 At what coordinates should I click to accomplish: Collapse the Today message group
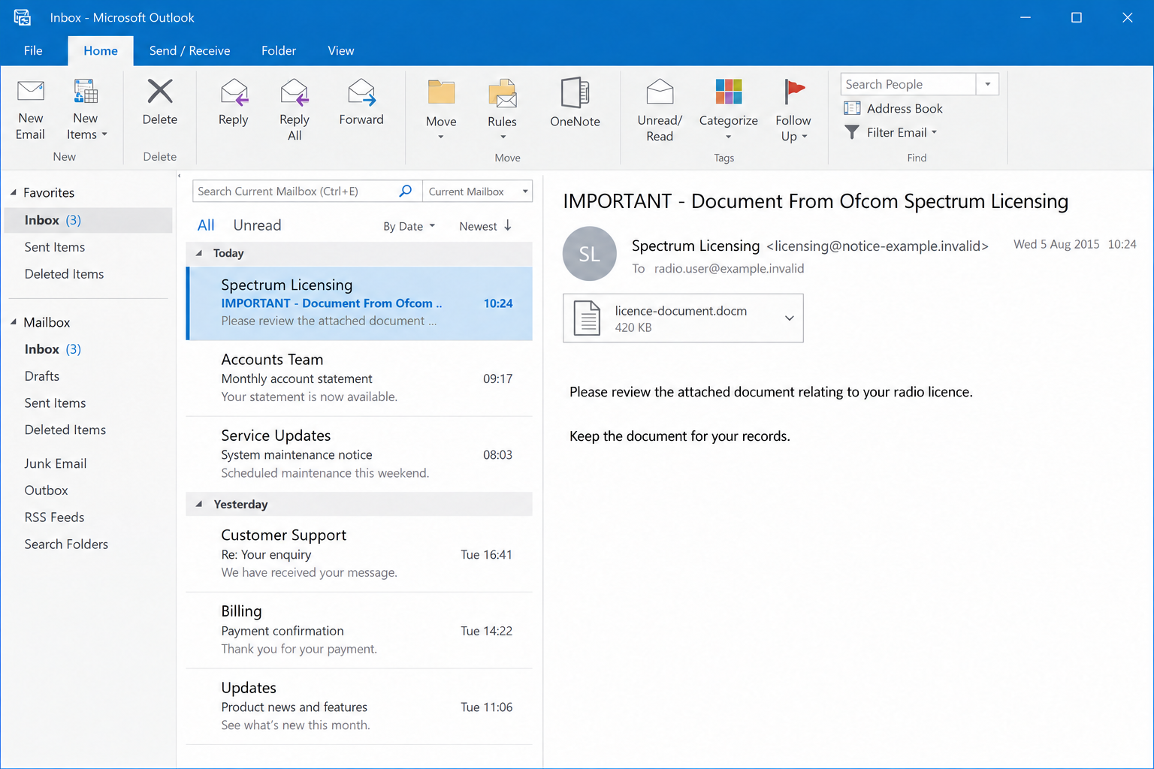pyautogui.click(x=199, y=253)
